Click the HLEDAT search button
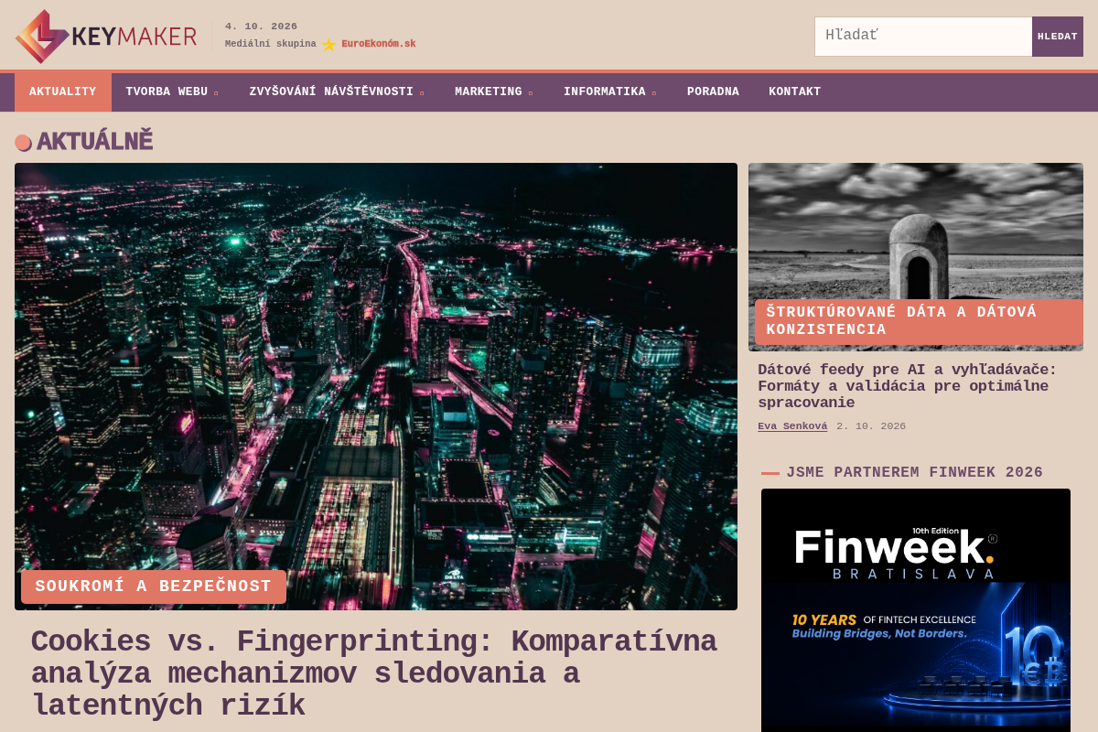 point(1058,37)
